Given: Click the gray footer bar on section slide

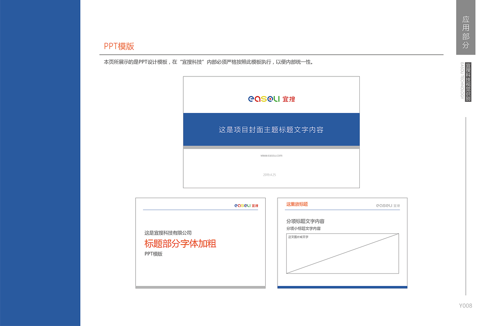Looking at the screenshot, I should (201, 287).
